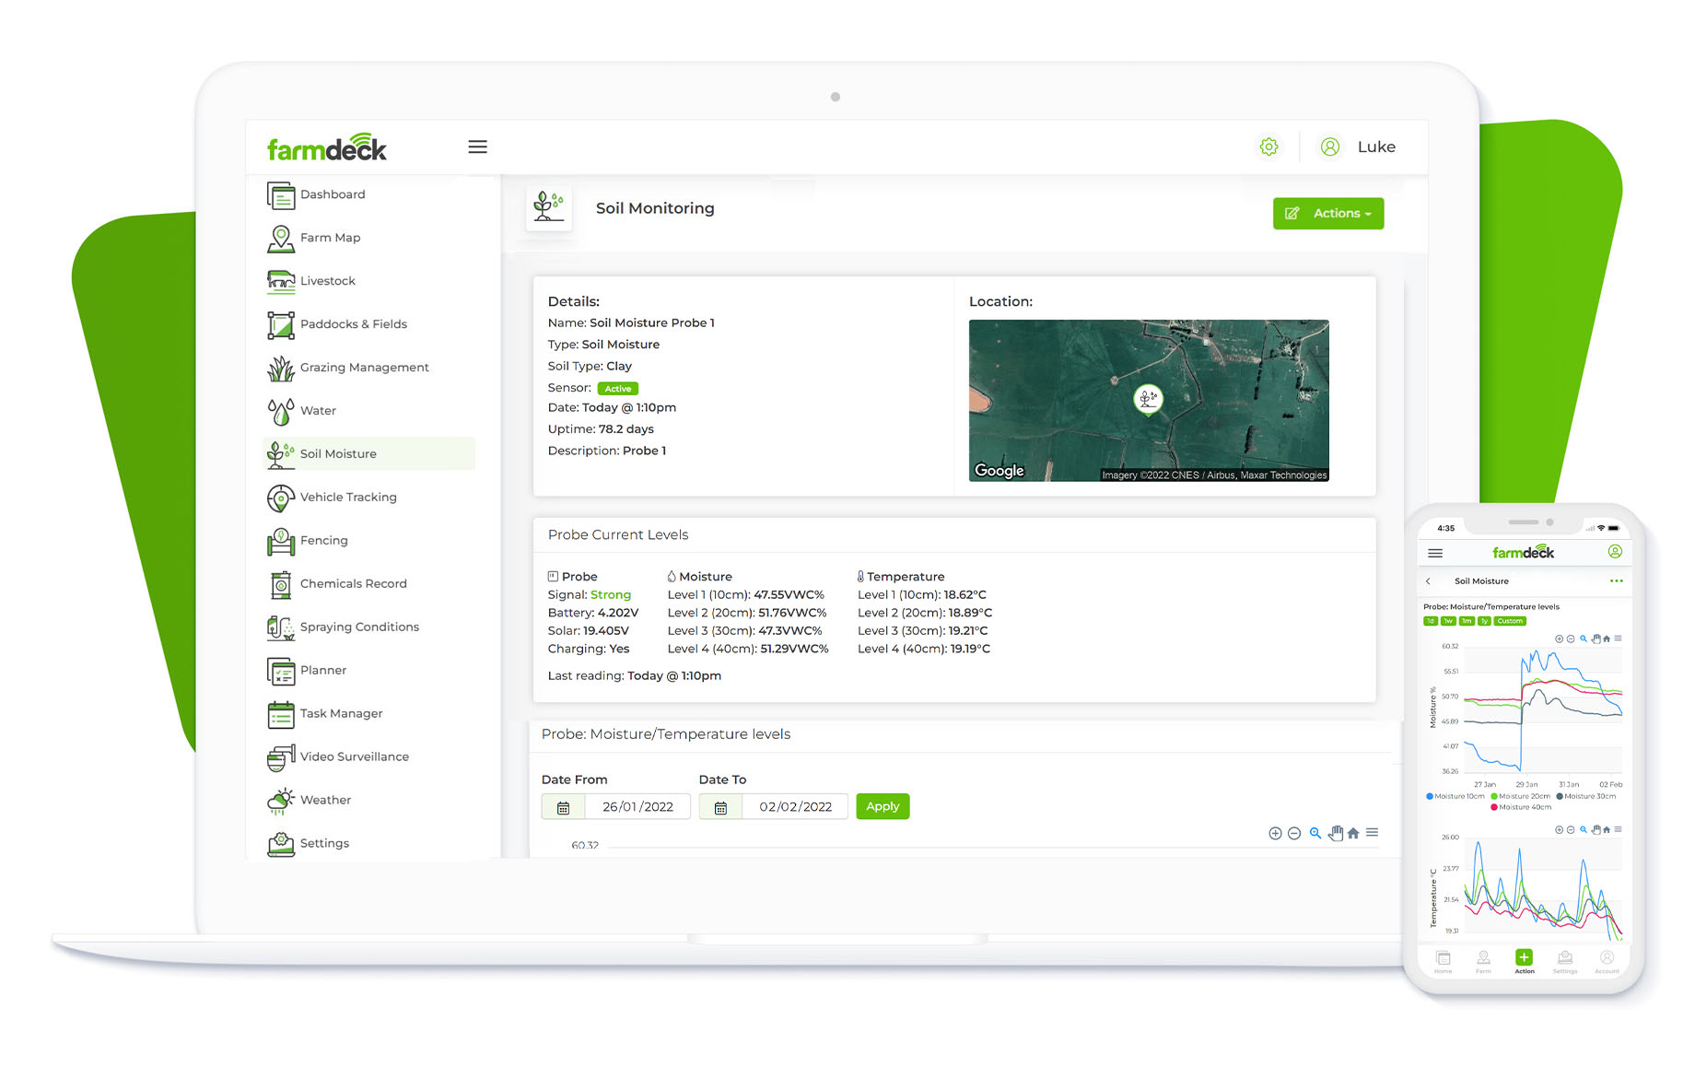This screenshot has height=1078, width=1695.
Task: Click the green Apply button
Action: pyautogui.click(x=882, y=807)
